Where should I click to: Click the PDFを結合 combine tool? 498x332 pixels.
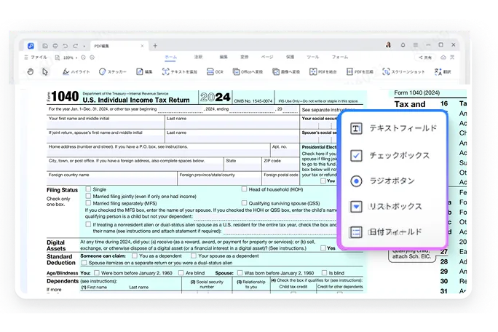(x=323, y=71)
